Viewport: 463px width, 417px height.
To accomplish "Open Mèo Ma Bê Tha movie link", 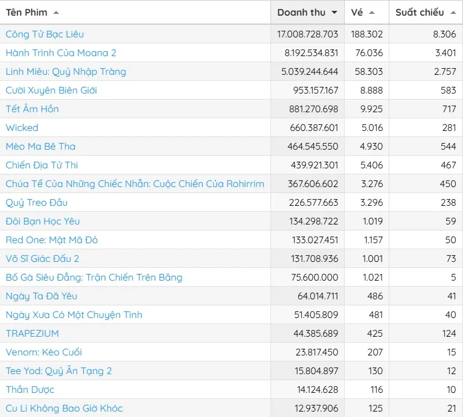I will pyautogui.click(x=40, y=147).
